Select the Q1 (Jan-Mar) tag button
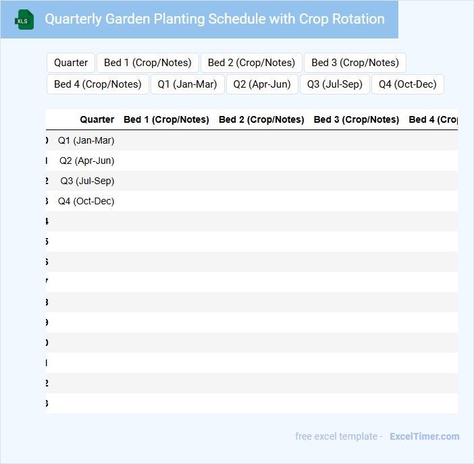Screen dimensions: 474x464 coord(188,84)
